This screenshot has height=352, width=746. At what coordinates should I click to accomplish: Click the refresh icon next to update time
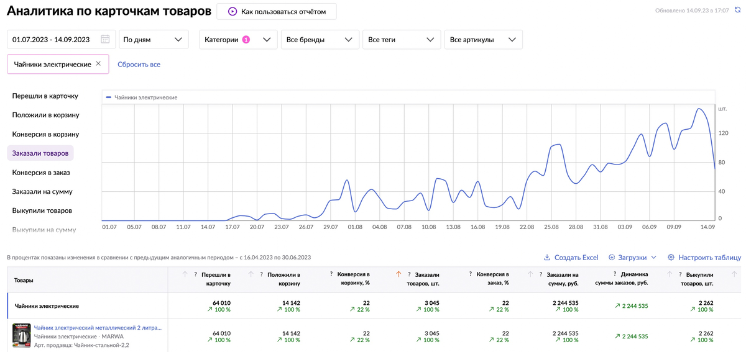click(x=737, y=11)
